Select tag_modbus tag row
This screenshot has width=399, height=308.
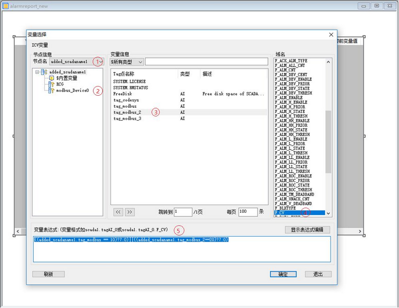(x=189, y=106)
